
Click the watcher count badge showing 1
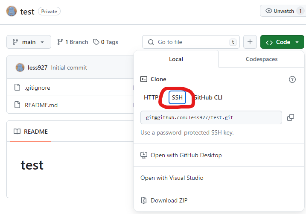pos(300,11)
